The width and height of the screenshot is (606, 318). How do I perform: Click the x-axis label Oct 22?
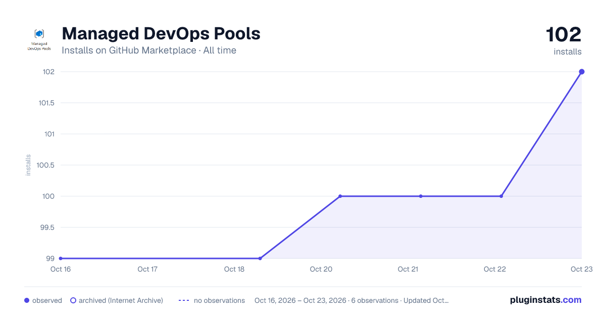(495, 269)
